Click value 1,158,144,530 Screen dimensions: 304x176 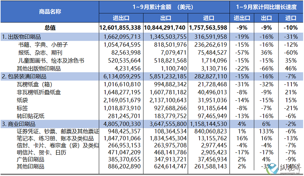208,124
